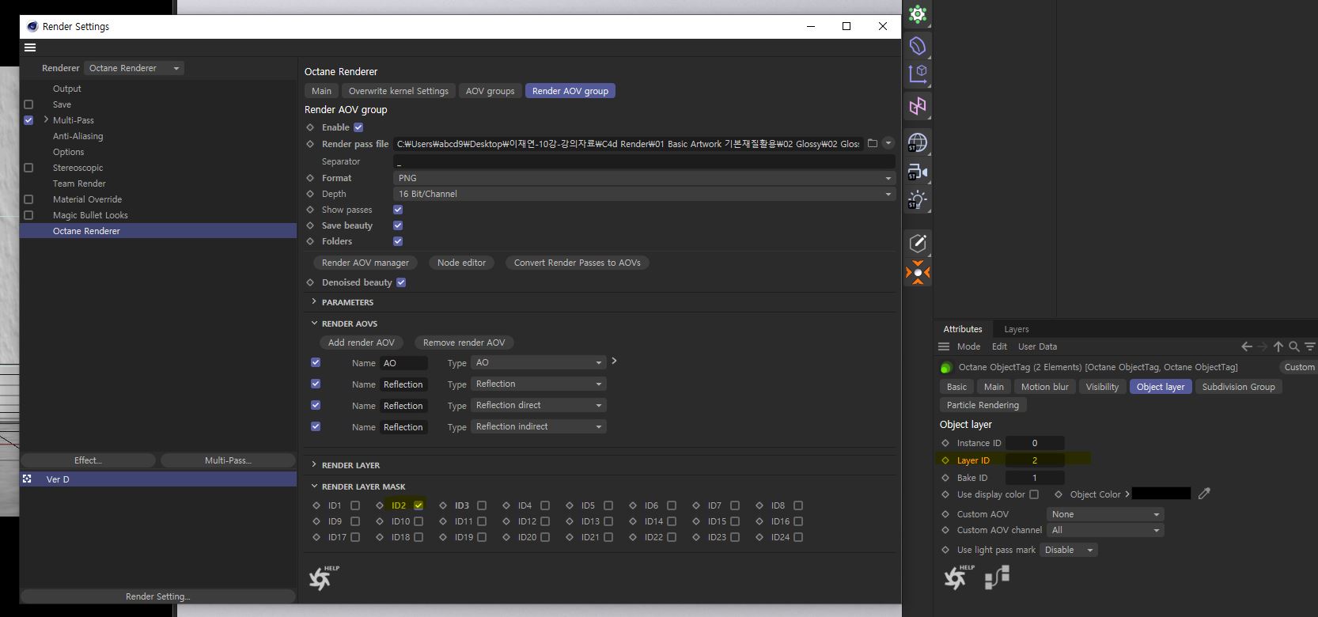
Task: Expand the Multi-Pass tree arrow
Action: (46, 120)
